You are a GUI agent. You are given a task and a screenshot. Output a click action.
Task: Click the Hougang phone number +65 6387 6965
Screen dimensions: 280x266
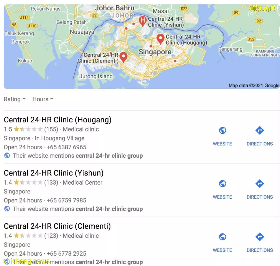(x=66, y=147)
